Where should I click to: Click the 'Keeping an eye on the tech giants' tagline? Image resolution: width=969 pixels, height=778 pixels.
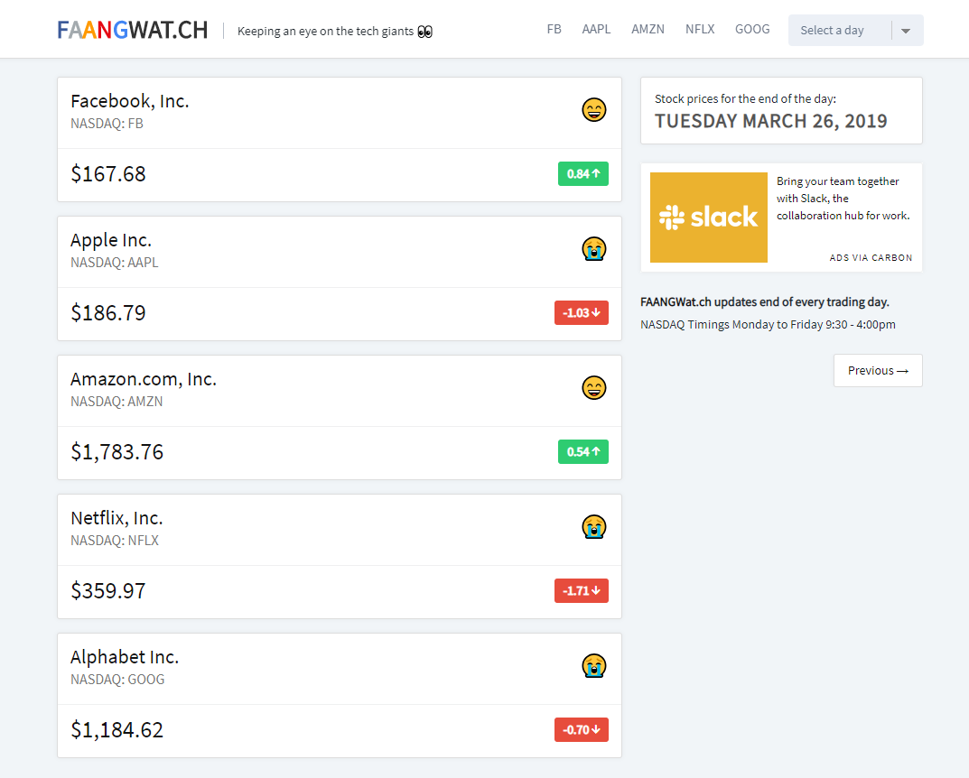point(325,31)
